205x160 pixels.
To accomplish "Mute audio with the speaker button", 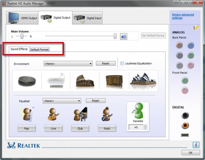I will pos(124,36).
